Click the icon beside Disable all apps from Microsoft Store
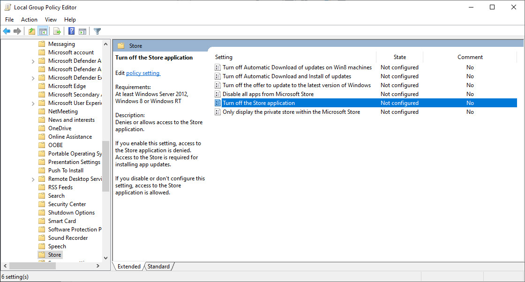 (217, 94)
